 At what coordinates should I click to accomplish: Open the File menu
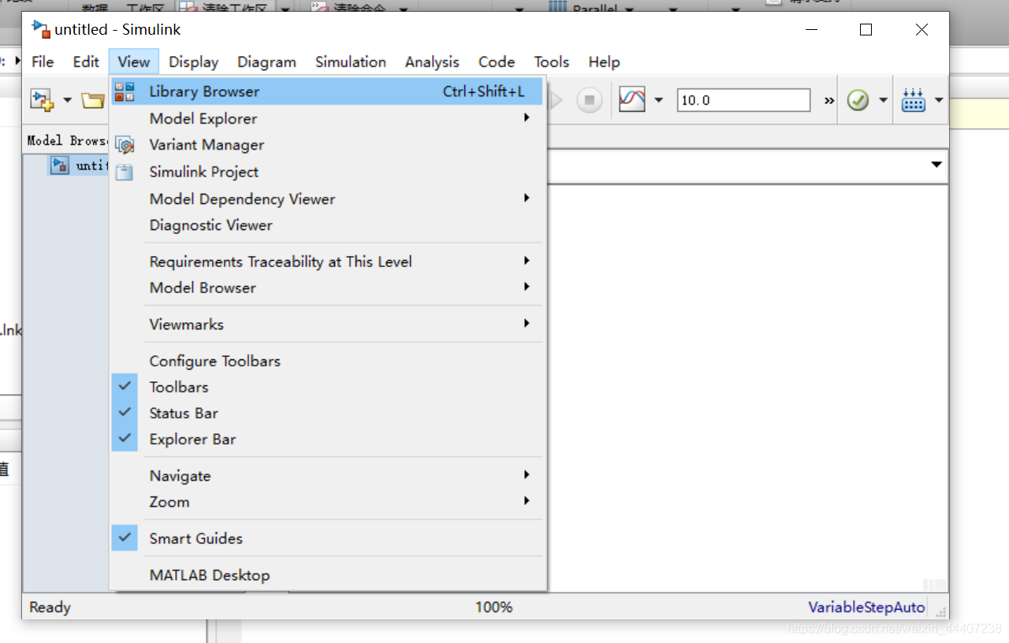click(43, 61)
